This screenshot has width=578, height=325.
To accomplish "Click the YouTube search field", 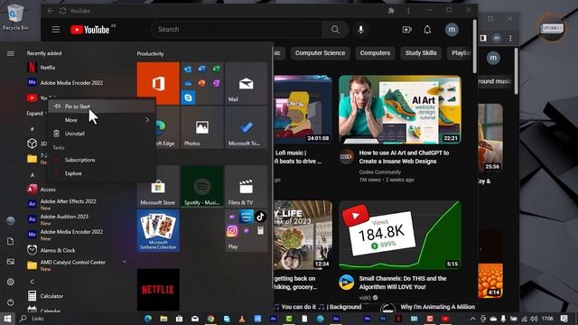I will (237, 30).
